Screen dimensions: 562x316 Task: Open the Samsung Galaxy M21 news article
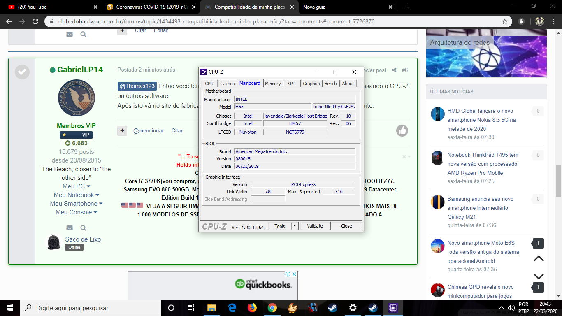(x=481, y=208)
